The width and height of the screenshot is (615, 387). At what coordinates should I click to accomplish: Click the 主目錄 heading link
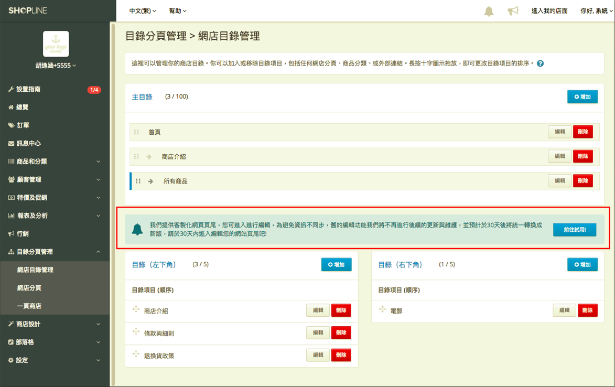pyautogui.click(x=142, y=97)
